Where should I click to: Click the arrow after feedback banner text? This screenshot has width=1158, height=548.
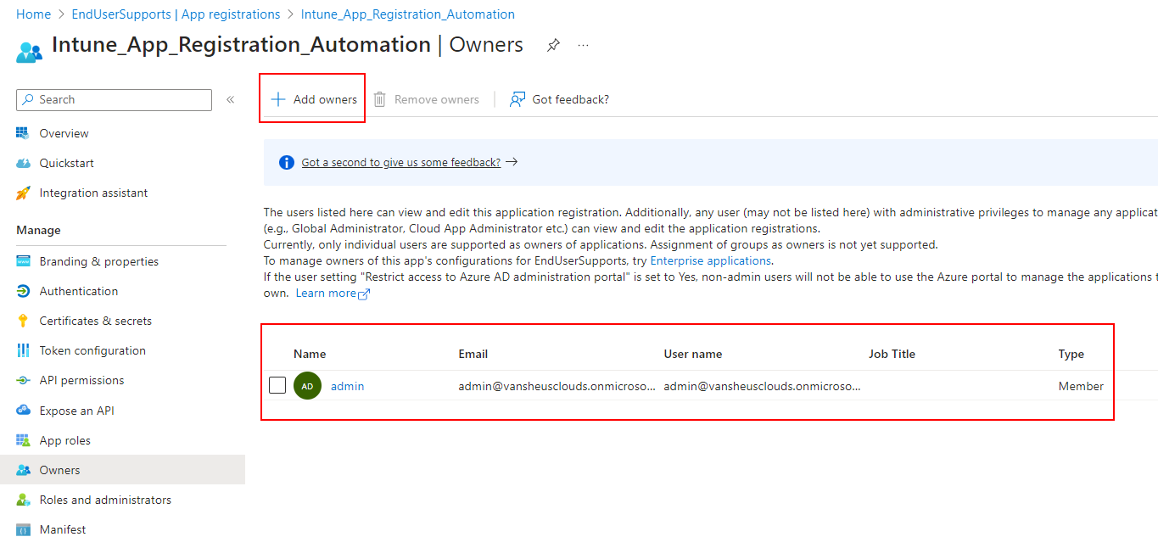coord(512,162)
